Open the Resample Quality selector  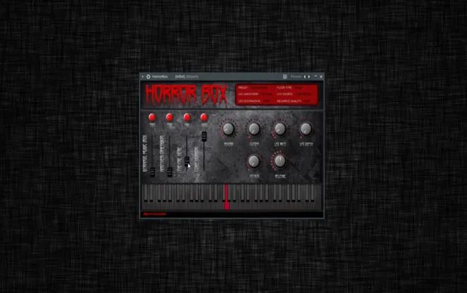[307, 101]
